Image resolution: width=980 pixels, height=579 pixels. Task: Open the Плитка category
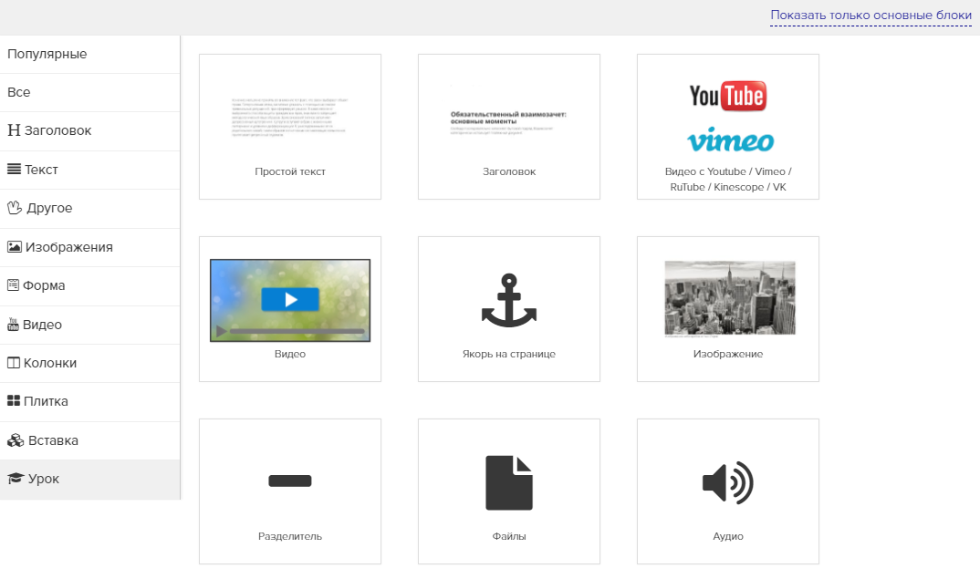click(x=46, y=401)
